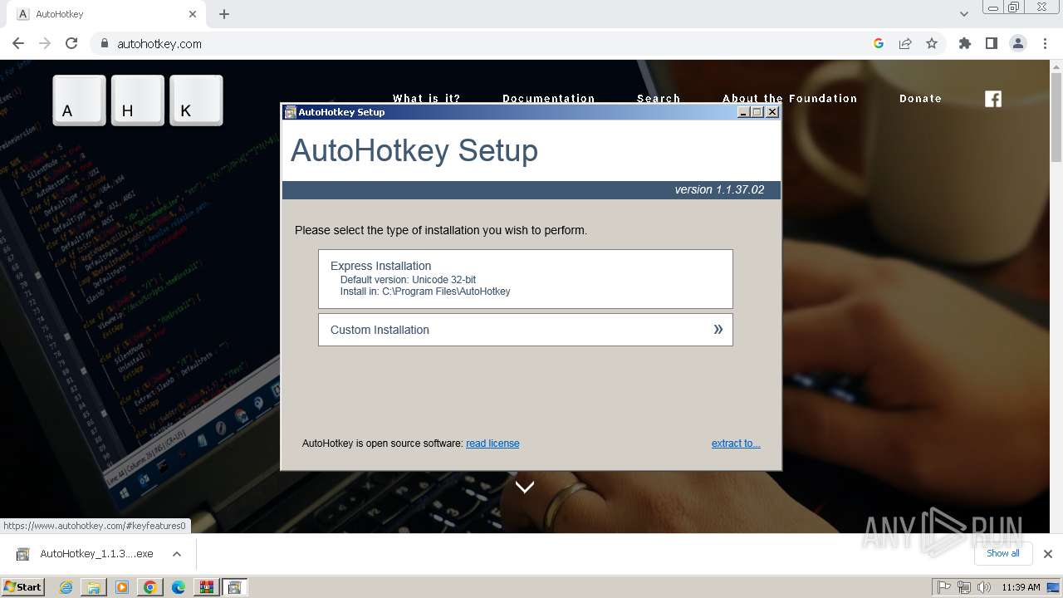Screen dimensions: 1063x598
Task: Expand the download item options caret
Action: 177,554
